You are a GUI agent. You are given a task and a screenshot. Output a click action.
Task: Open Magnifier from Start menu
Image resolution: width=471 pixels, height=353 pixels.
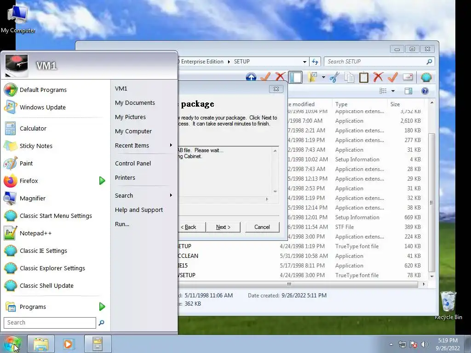coord(56,199)
